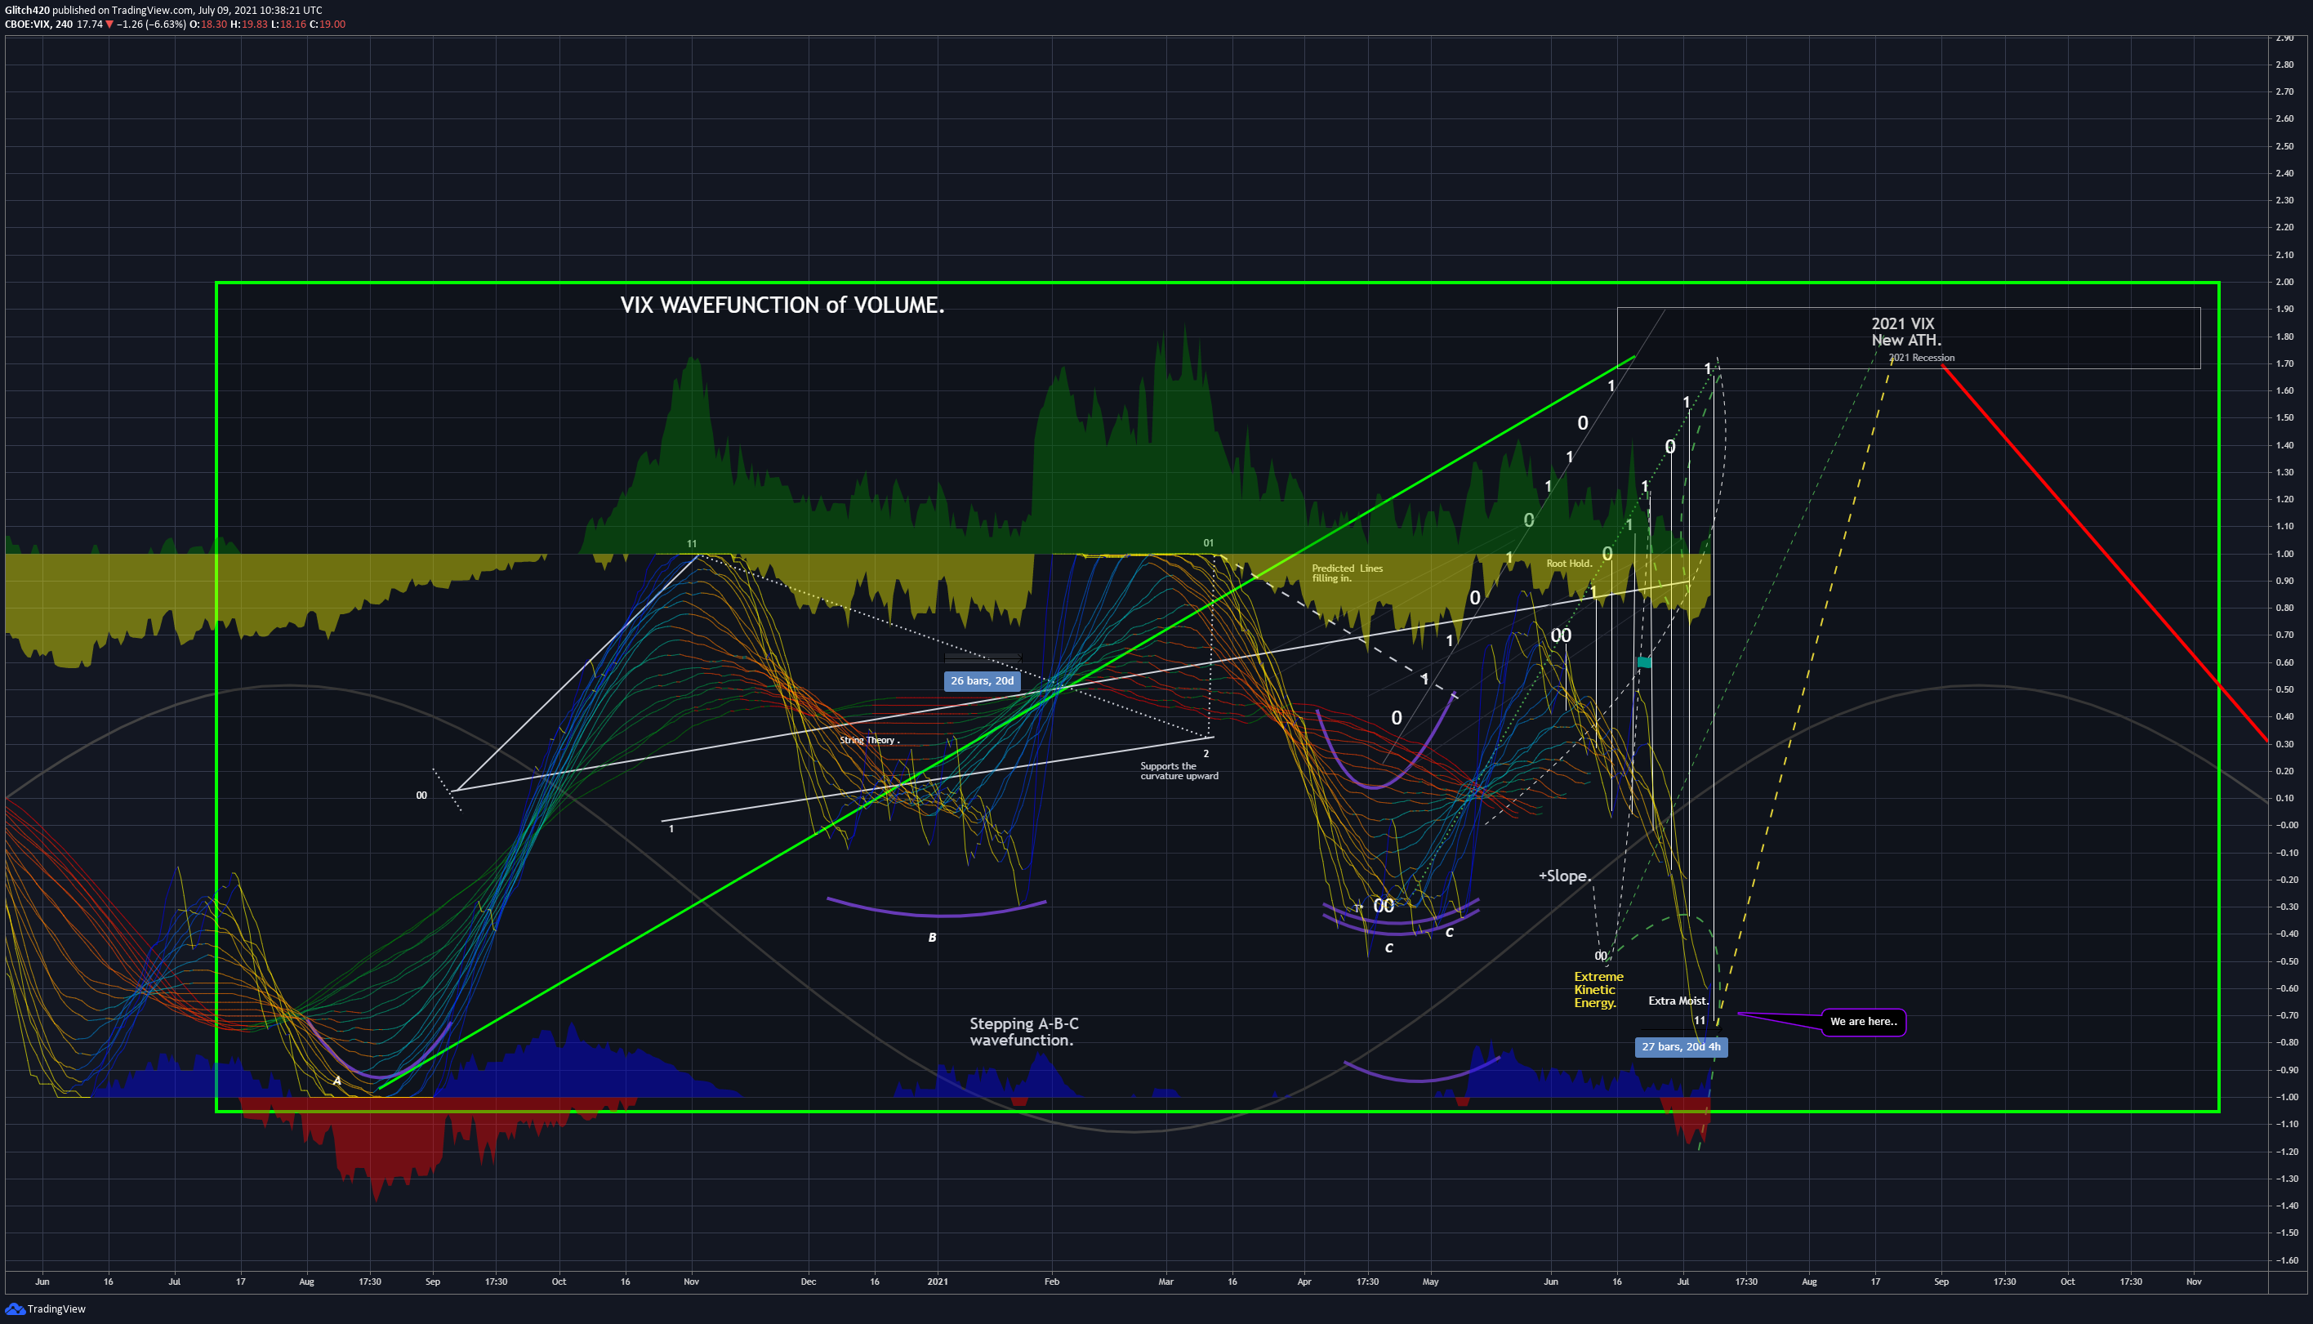Click the small teal rectangle marker
Image resolution: width=2313 pixels, height=1324 pixels.
pyautogui.click(x=1644, y=663)
